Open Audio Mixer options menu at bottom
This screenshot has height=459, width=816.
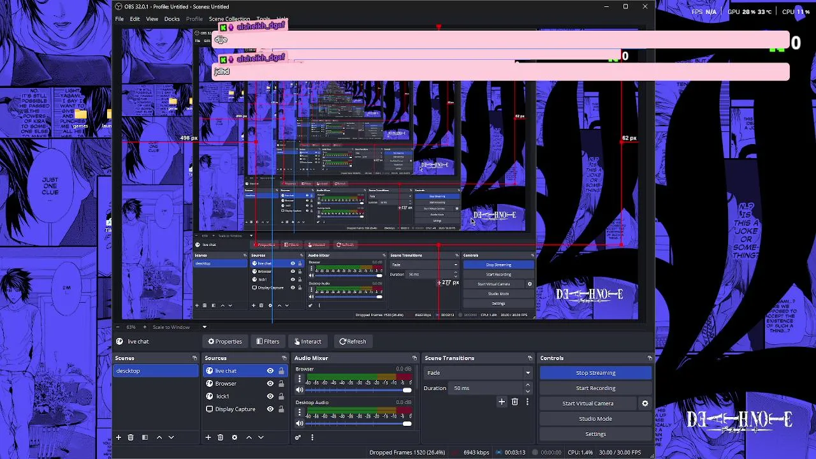(312, 437)
